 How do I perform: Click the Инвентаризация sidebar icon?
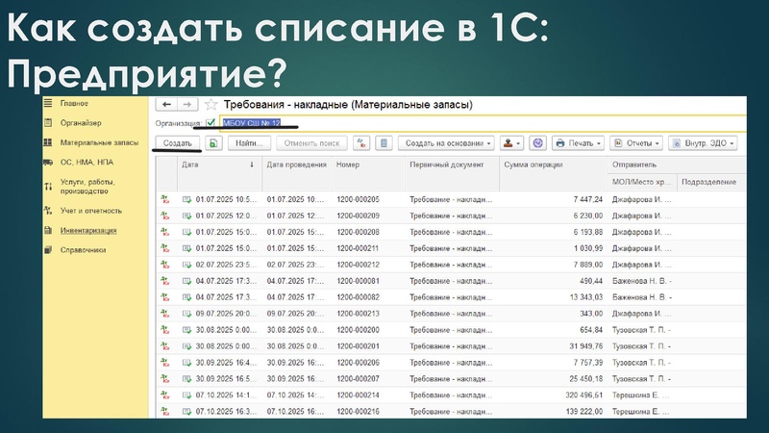pyautogui.click(x=47, y=230)
